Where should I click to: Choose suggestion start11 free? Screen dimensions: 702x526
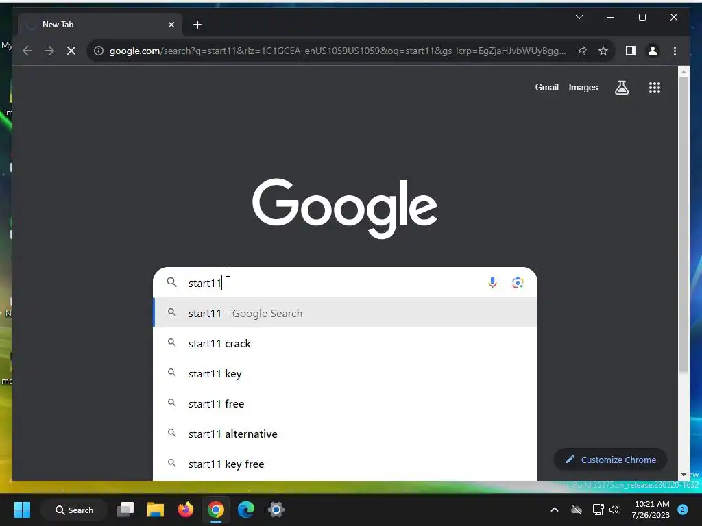345,403
